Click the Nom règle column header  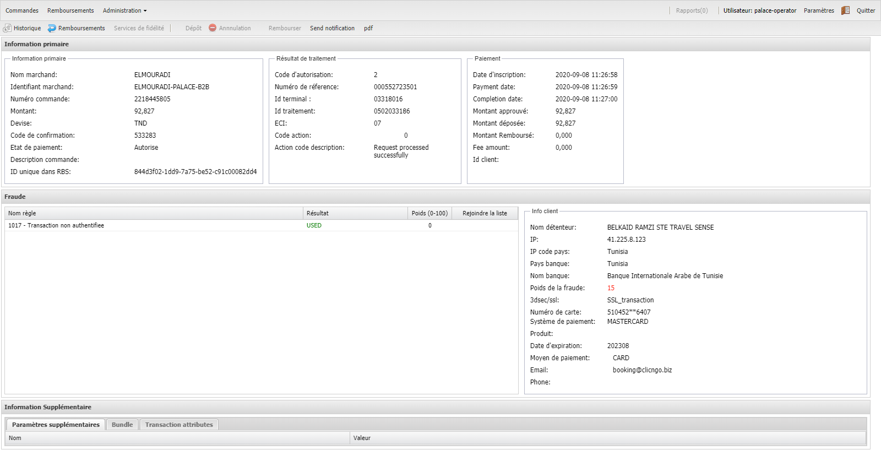154,213
